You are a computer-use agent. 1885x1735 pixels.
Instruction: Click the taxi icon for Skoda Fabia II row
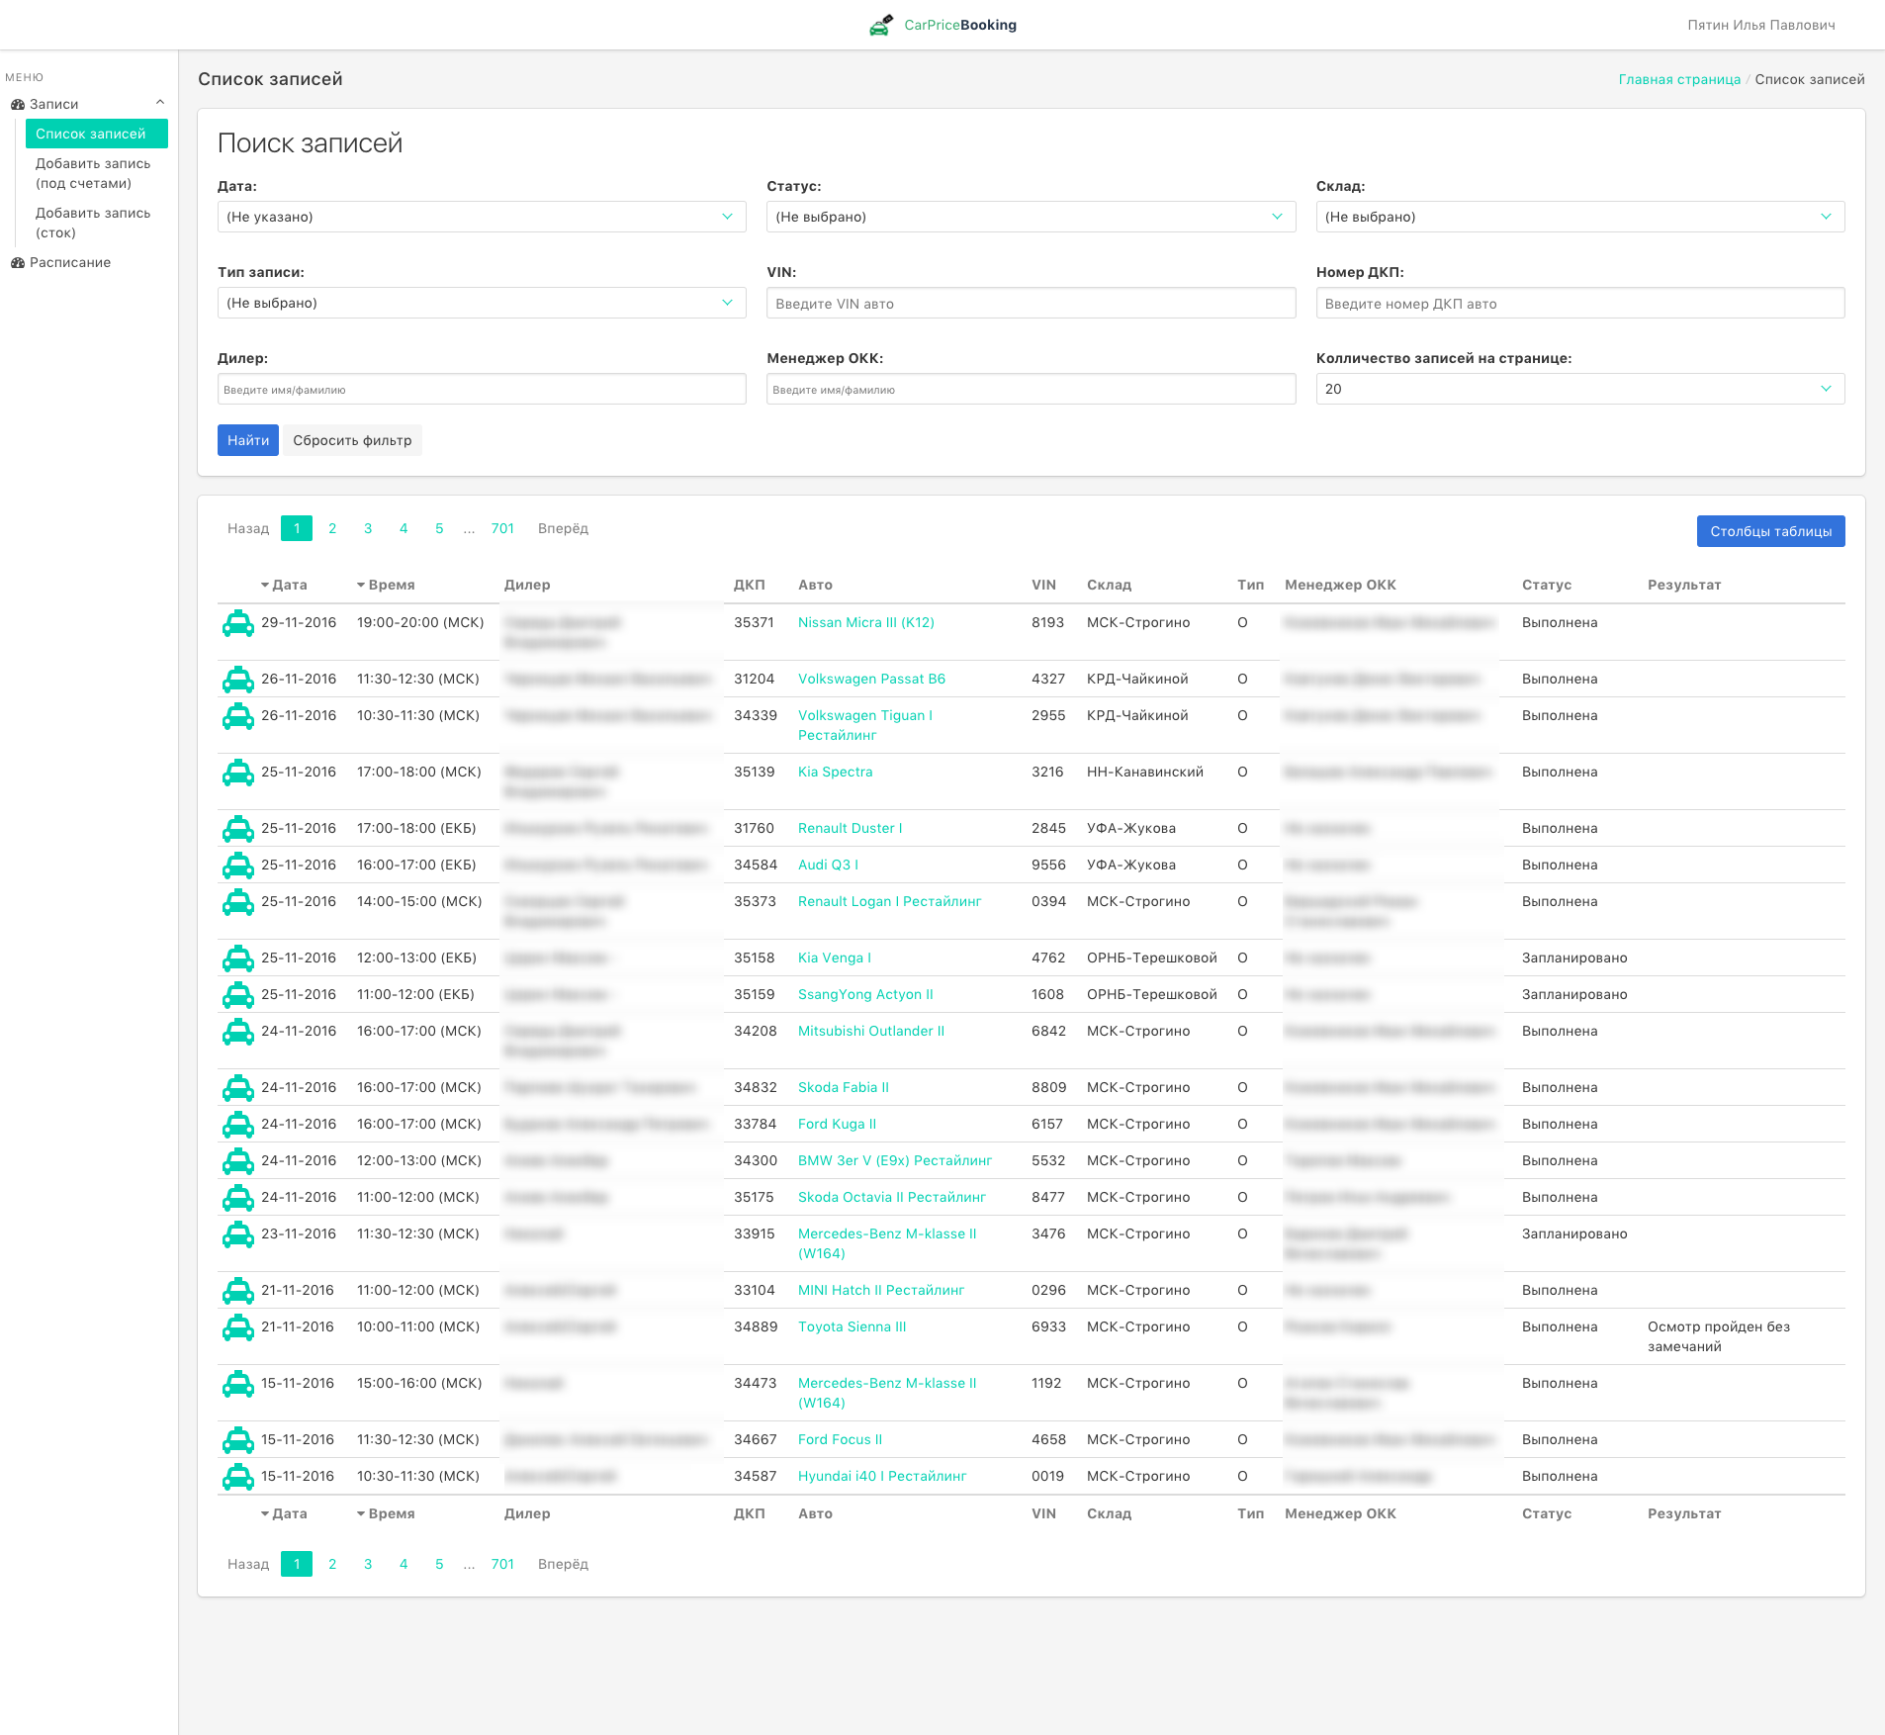click(238, 1088)
